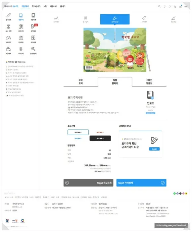The height and width of the screenshot is (232, 192).
Task: Click the pencil ruler icon in 규격체크 안내 card
Action: point(154,140)
